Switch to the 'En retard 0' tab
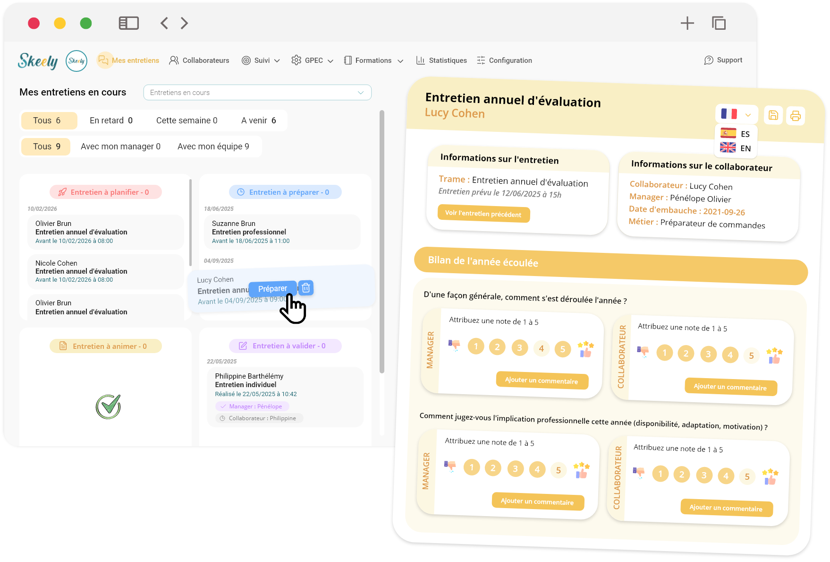 click(110, 120)
